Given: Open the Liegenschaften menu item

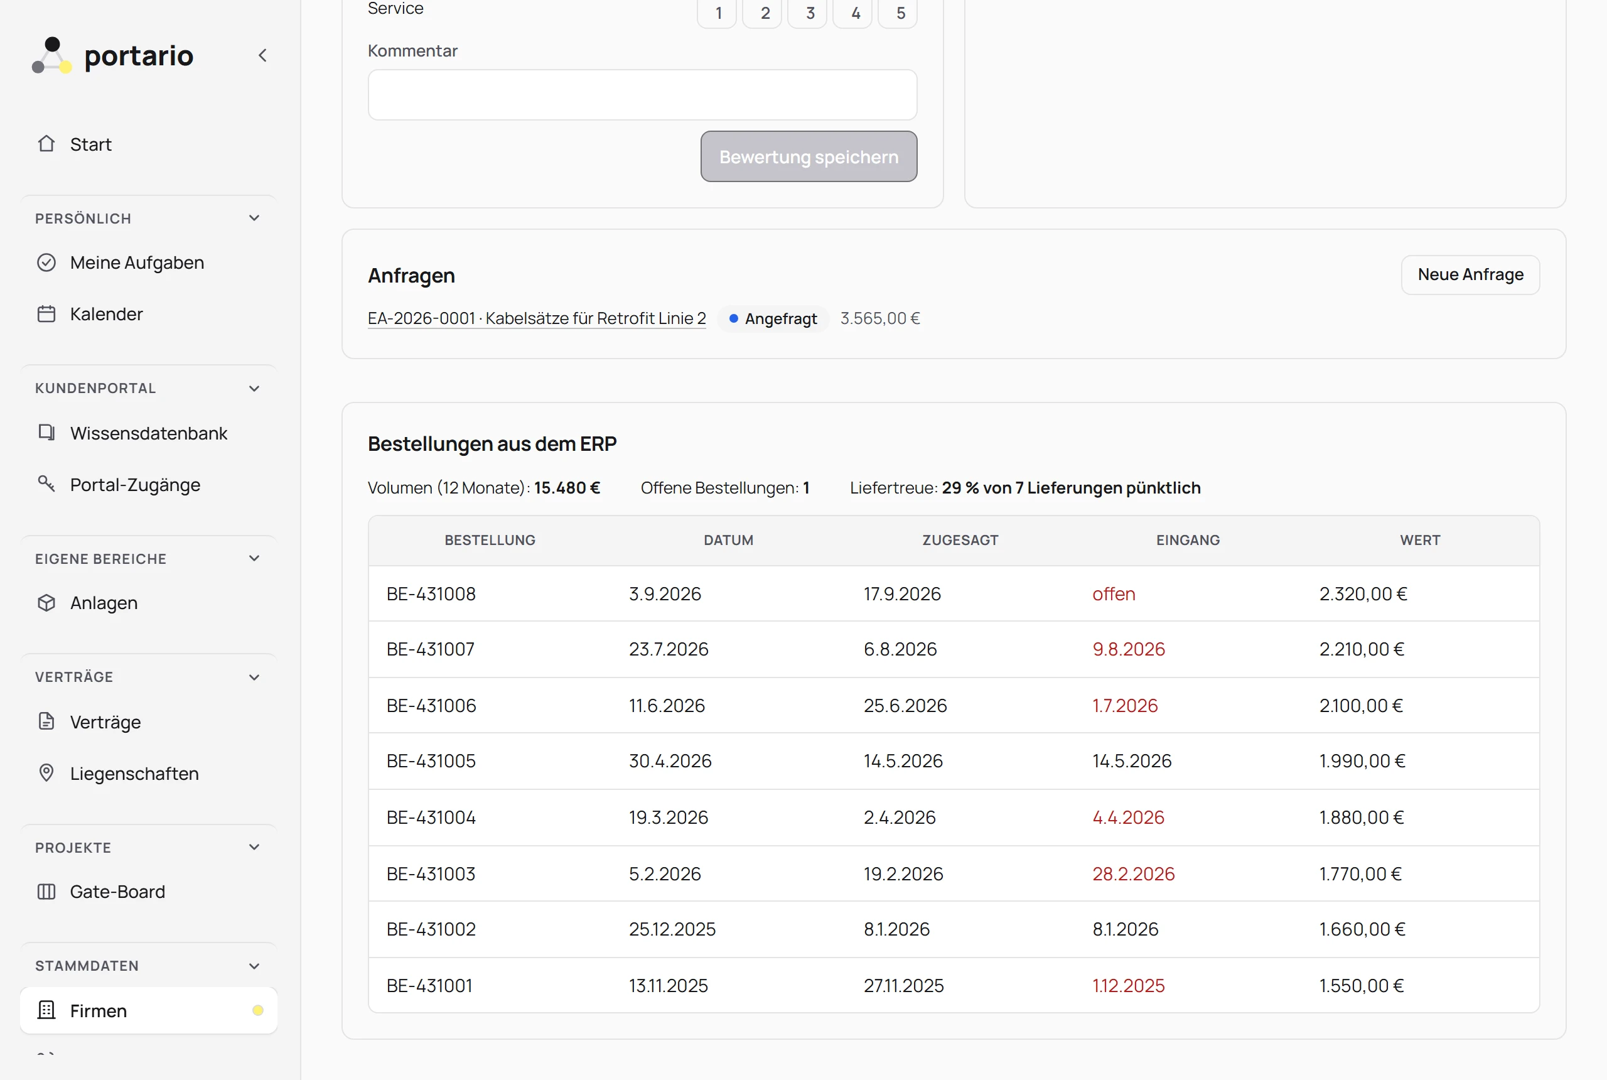Looking at the screenshot, I should coord(149,773).
